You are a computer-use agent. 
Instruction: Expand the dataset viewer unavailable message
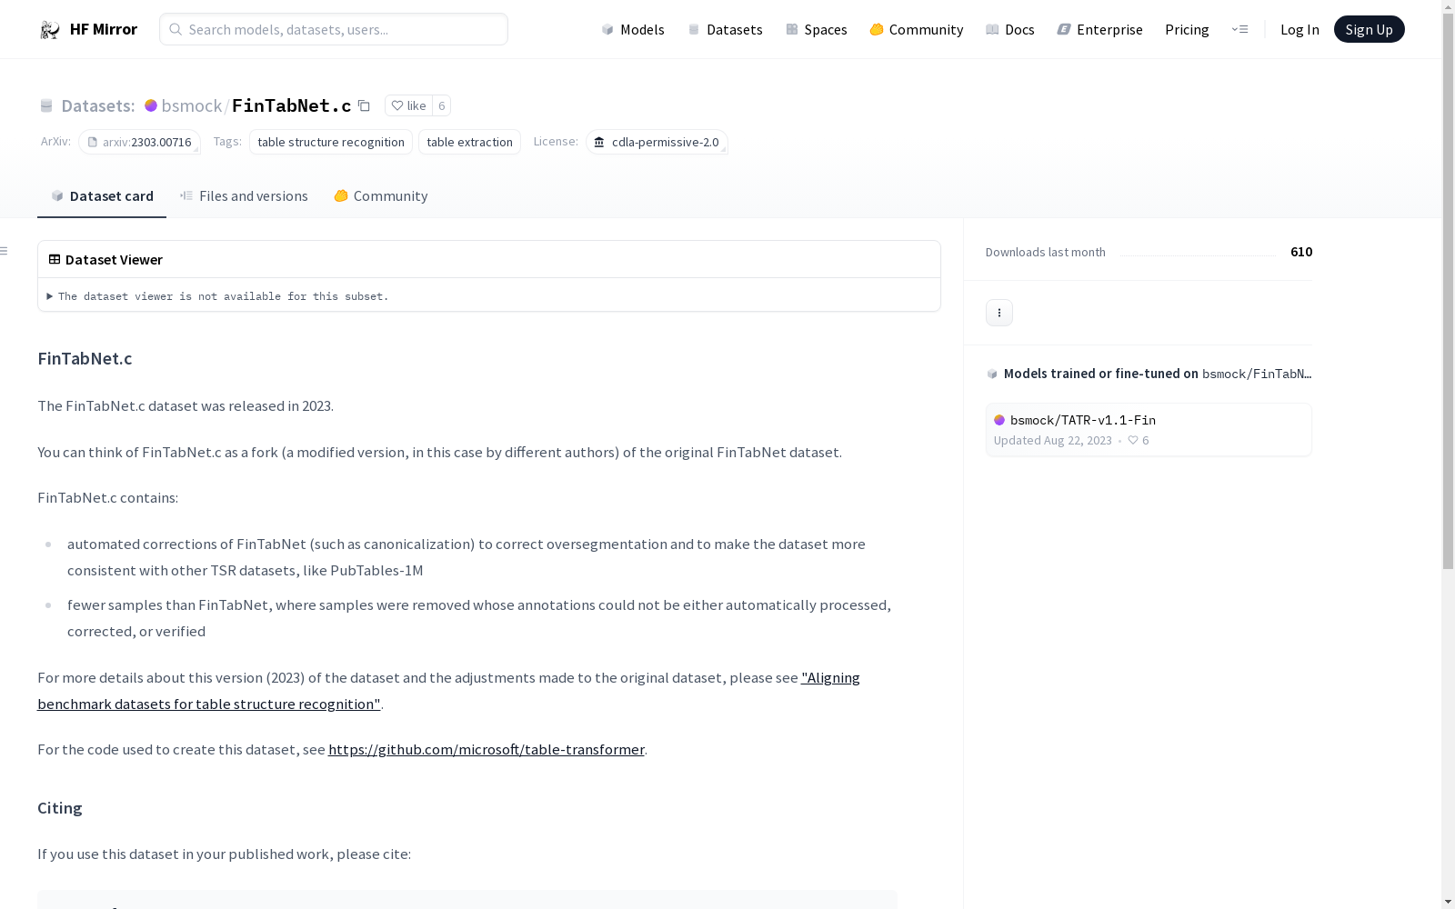(218, 296)
